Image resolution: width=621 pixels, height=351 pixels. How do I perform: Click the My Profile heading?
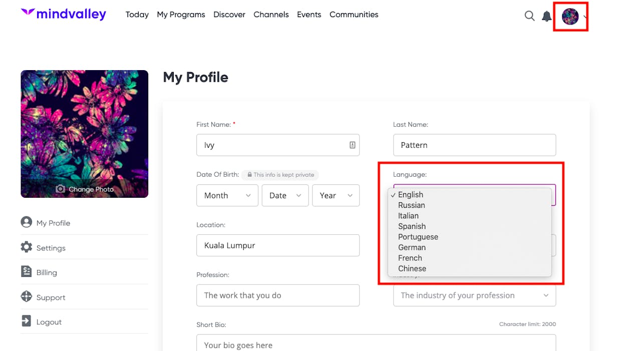(x=195, y=78)
